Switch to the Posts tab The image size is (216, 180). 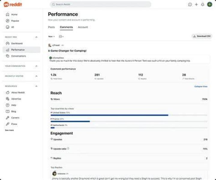click(x=51, y=27)
